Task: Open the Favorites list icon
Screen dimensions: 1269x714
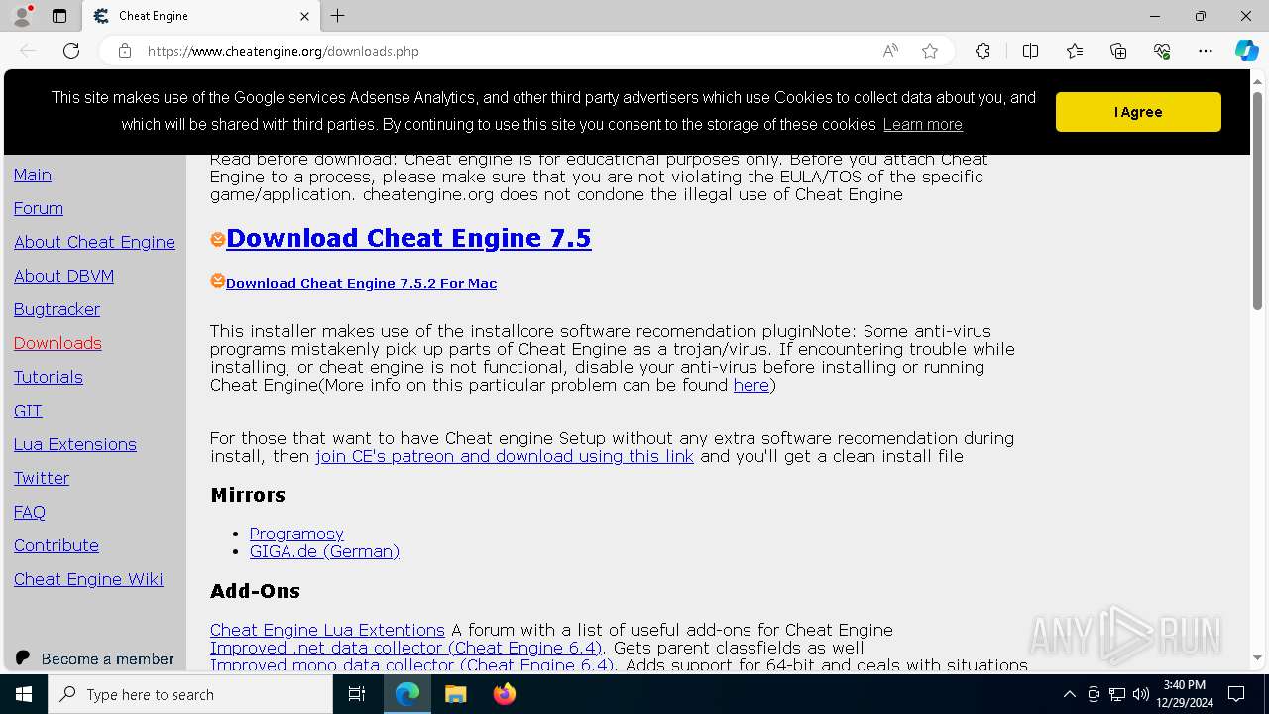Action: click(x=1075, y=51)
